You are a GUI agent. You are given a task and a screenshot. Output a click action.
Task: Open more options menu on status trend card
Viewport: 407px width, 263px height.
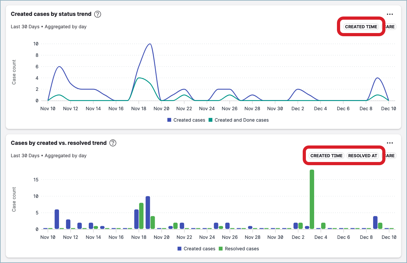pyautogui.click(x=390, y=14)
